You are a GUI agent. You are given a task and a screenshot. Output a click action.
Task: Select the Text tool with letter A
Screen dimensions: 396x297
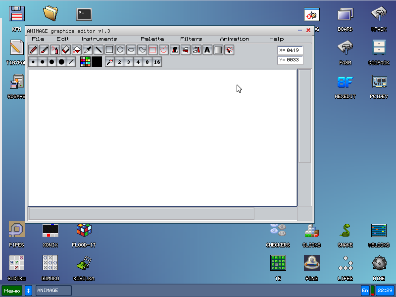coord(207,49)
